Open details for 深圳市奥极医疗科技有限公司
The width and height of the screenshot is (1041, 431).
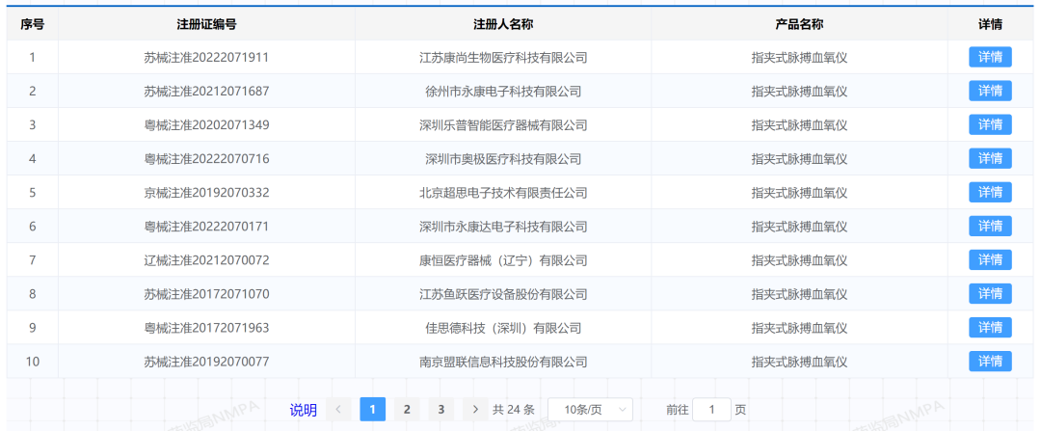pyautogui.click(x=990, y=159)
